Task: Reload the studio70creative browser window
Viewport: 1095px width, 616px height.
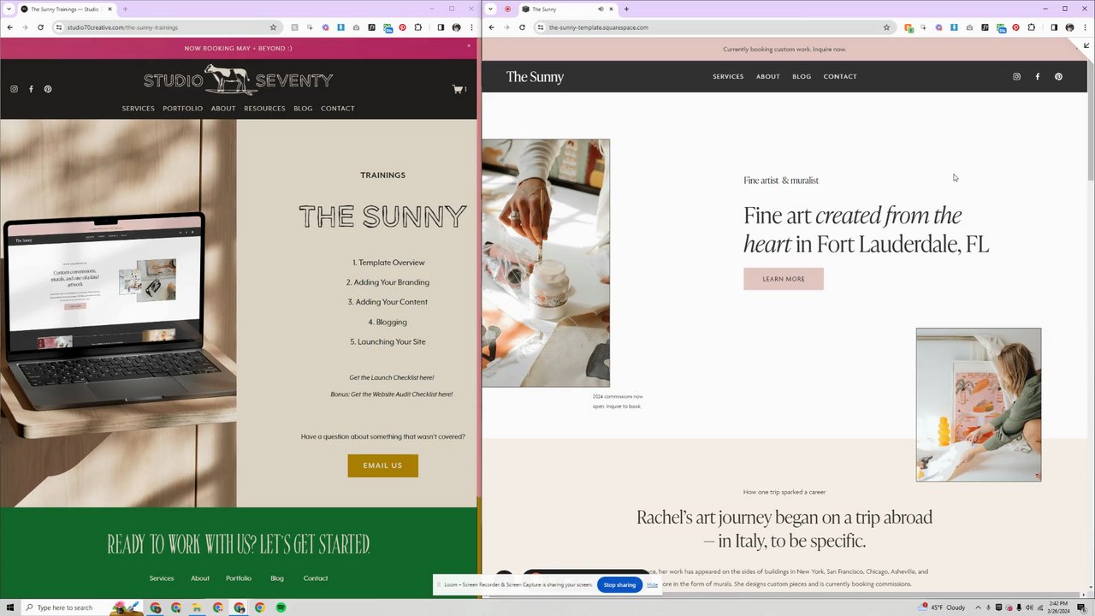Action: click(x=40, y=27)
